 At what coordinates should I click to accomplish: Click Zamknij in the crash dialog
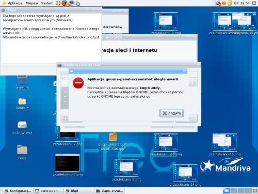coord(171,113)
